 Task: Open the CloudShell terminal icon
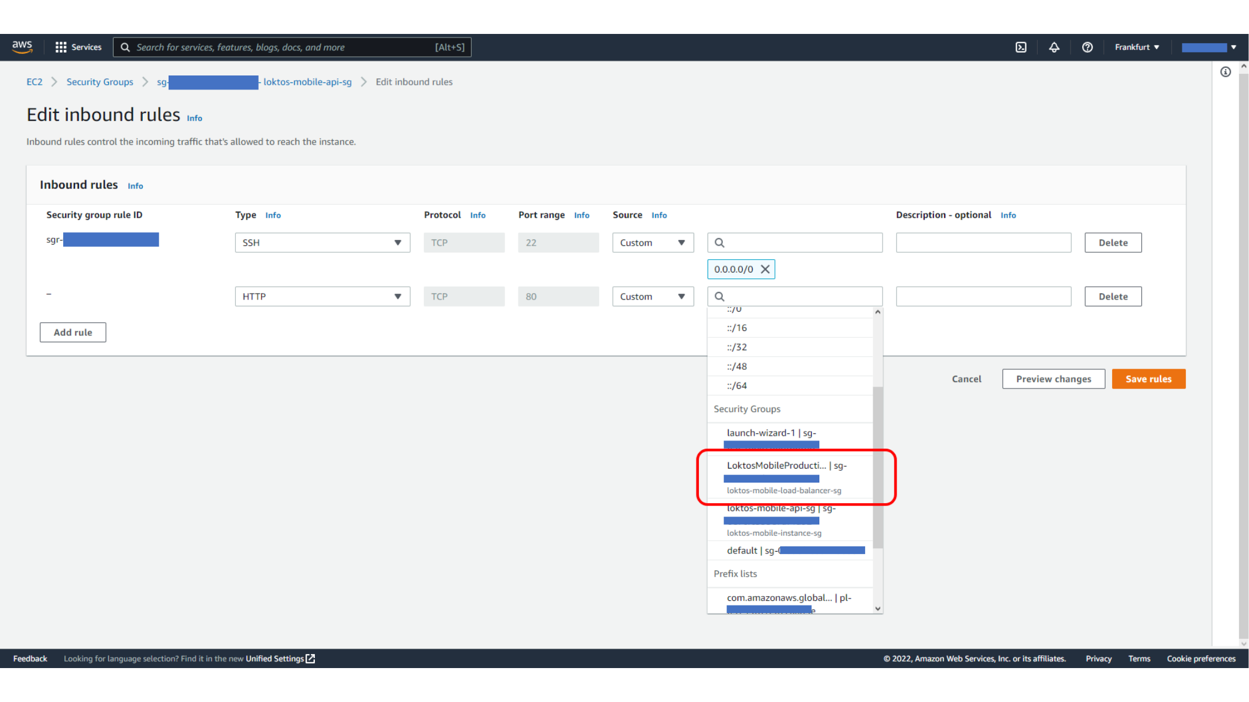click(1021, 47)
